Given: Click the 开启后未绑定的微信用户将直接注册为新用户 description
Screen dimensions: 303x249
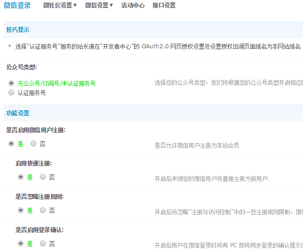Looking at the screenshot, I should (211, 179).
